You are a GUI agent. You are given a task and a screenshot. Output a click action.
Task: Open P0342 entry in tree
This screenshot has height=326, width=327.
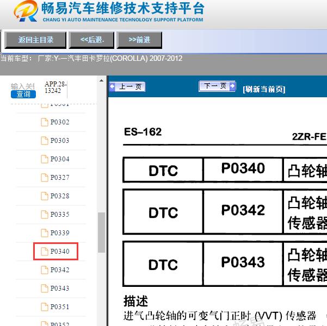pos(60,270)
